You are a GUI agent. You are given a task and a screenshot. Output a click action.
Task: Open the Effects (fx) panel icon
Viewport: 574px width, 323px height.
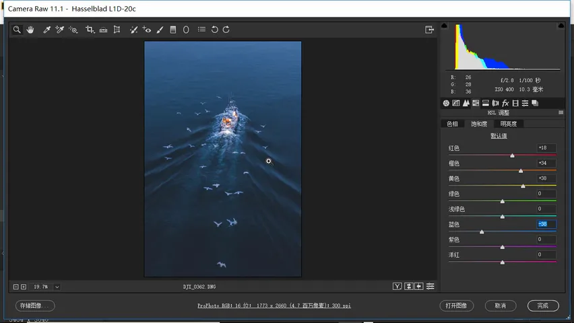pyautogui.click(x=505, y=103)
